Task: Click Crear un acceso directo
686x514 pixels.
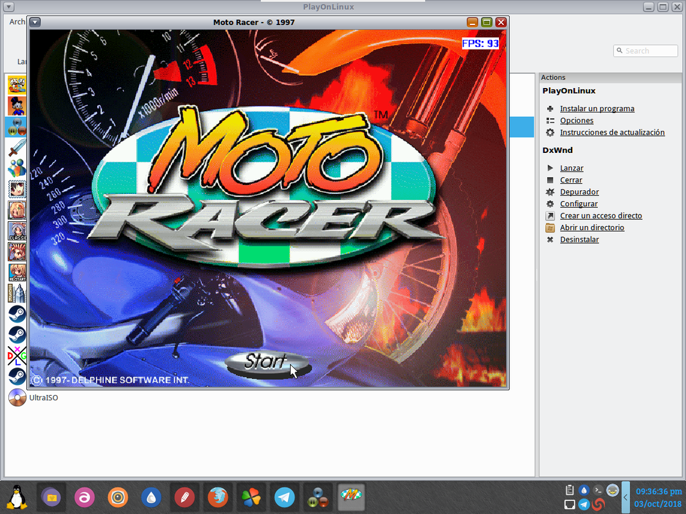Action: 601,215
